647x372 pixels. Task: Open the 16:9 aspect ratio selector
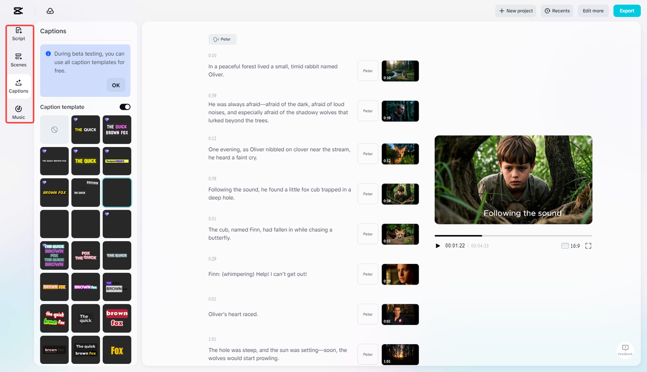click(x=571, y=246)
